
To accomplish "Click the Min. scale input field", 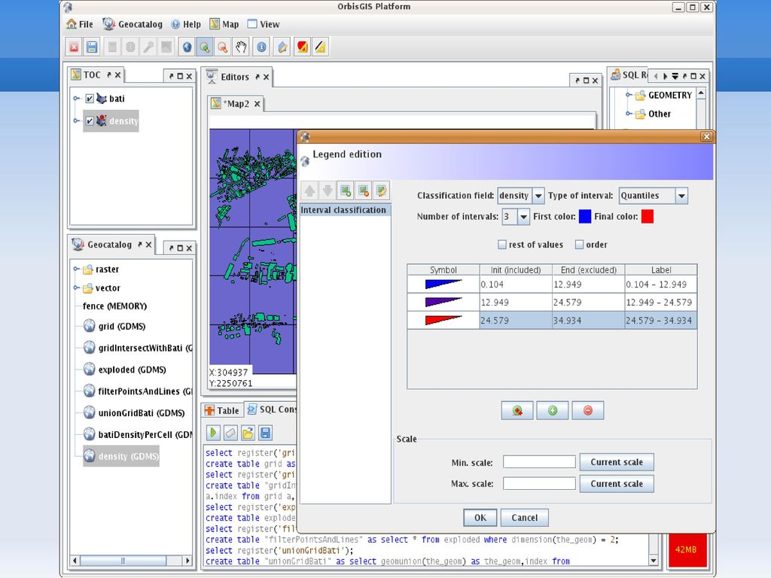I will [539, 462].
